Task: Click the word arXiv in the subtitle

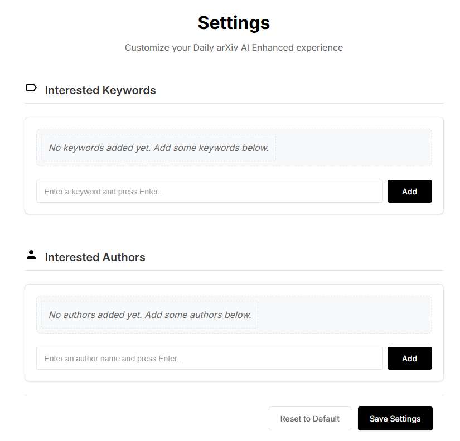Action: (x=227, y=47)
